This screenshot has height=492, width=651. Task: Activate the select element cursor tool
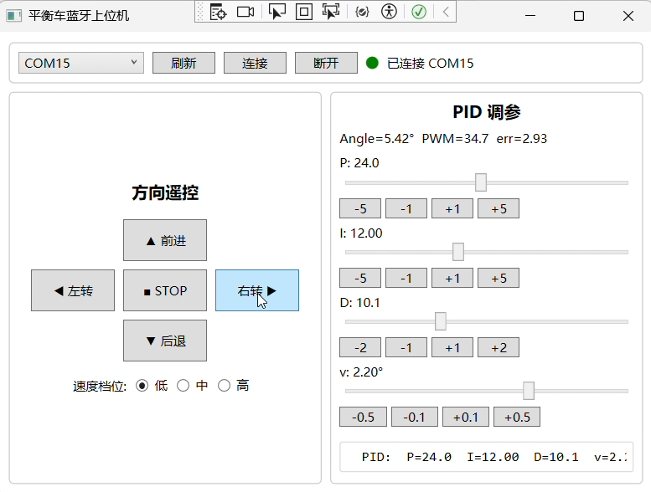point(277,12)
